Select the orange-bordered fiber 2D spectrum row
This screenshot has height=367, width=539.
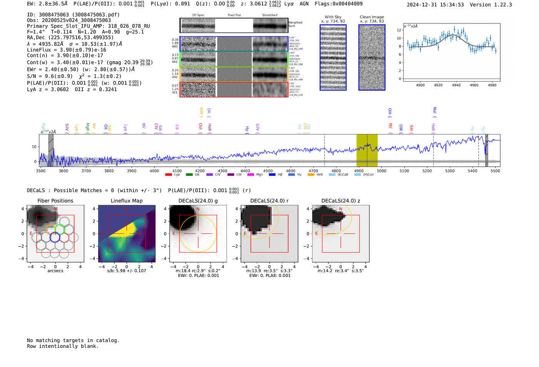234,74
